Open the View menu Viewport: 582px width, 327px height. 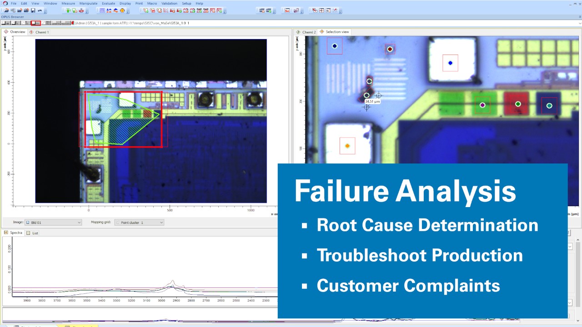[x=35, y=3]
